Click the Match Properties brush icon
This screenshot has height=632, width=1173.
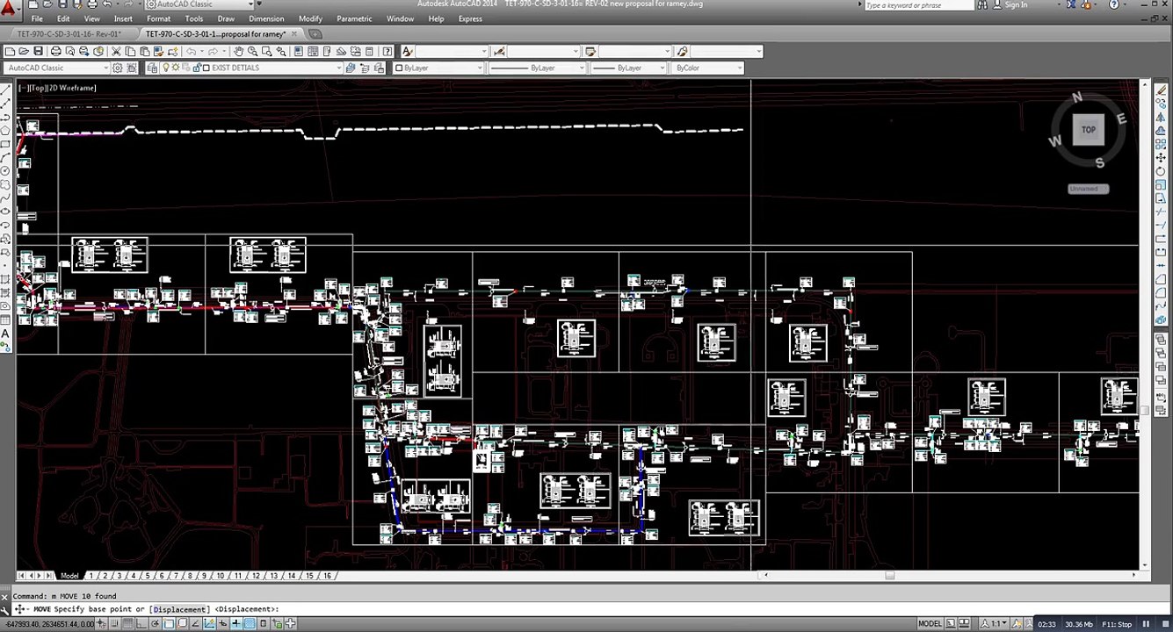pyautogui.click(x=158, y=51)
